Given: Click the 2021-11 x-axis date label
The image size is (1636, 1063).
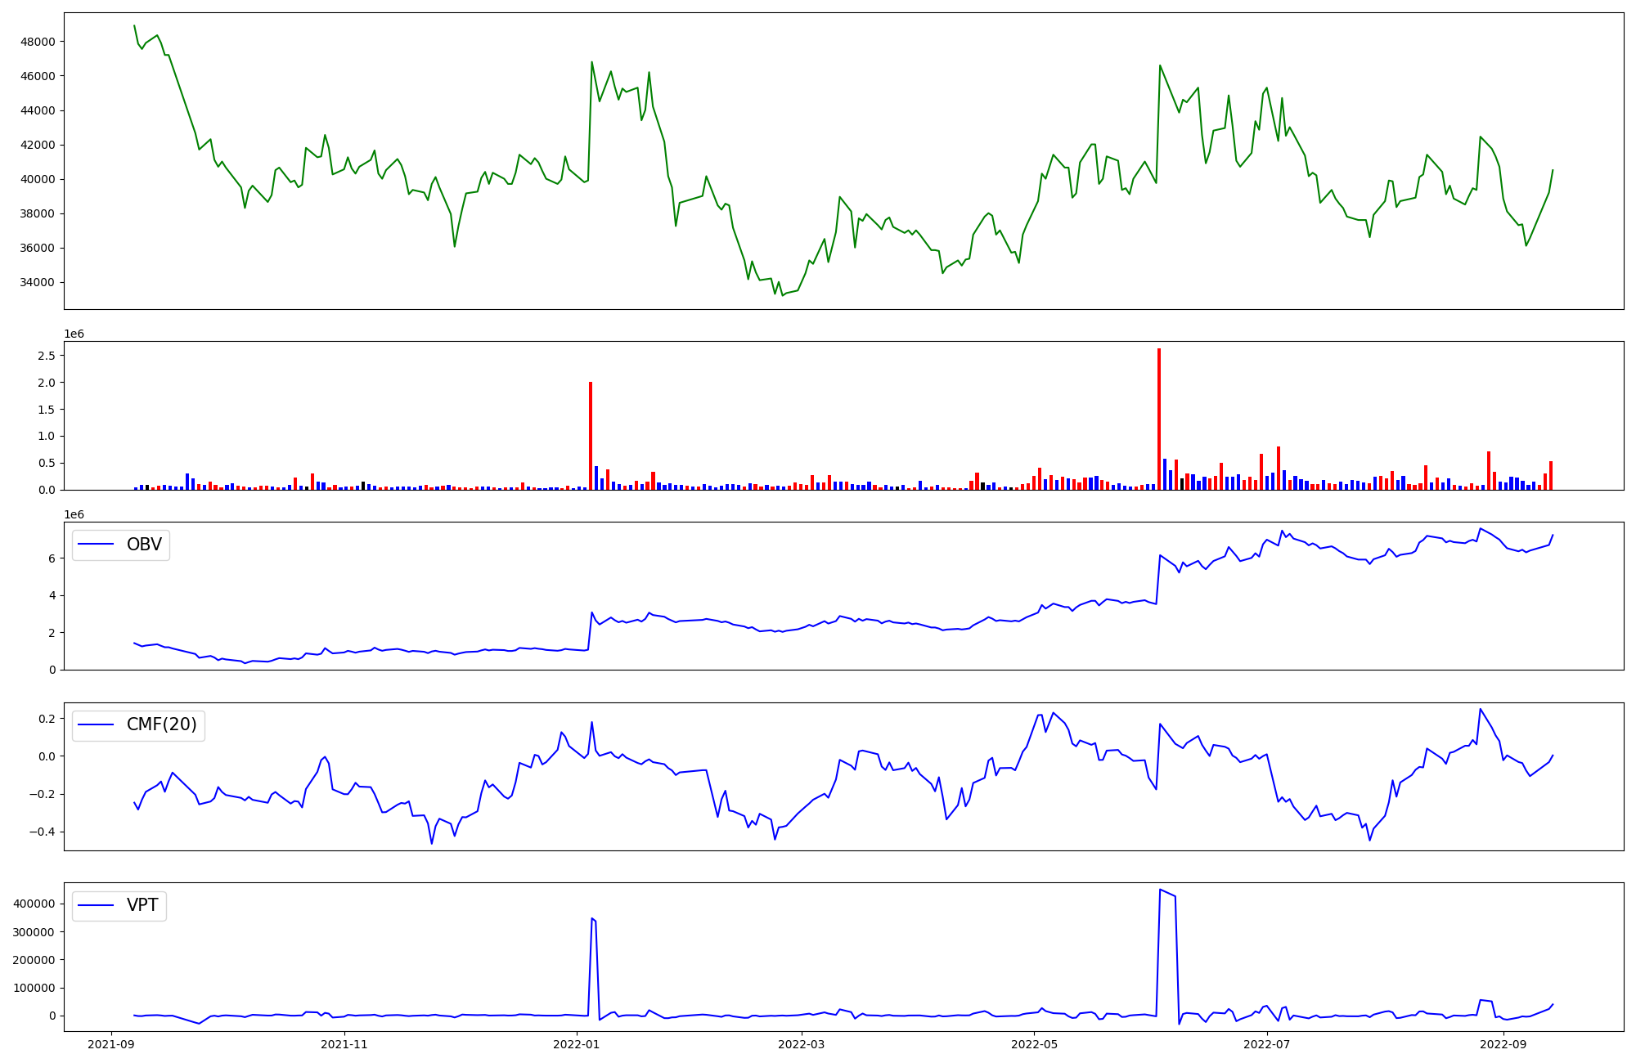Looking at the screenshot, I should click(344, 1044).
